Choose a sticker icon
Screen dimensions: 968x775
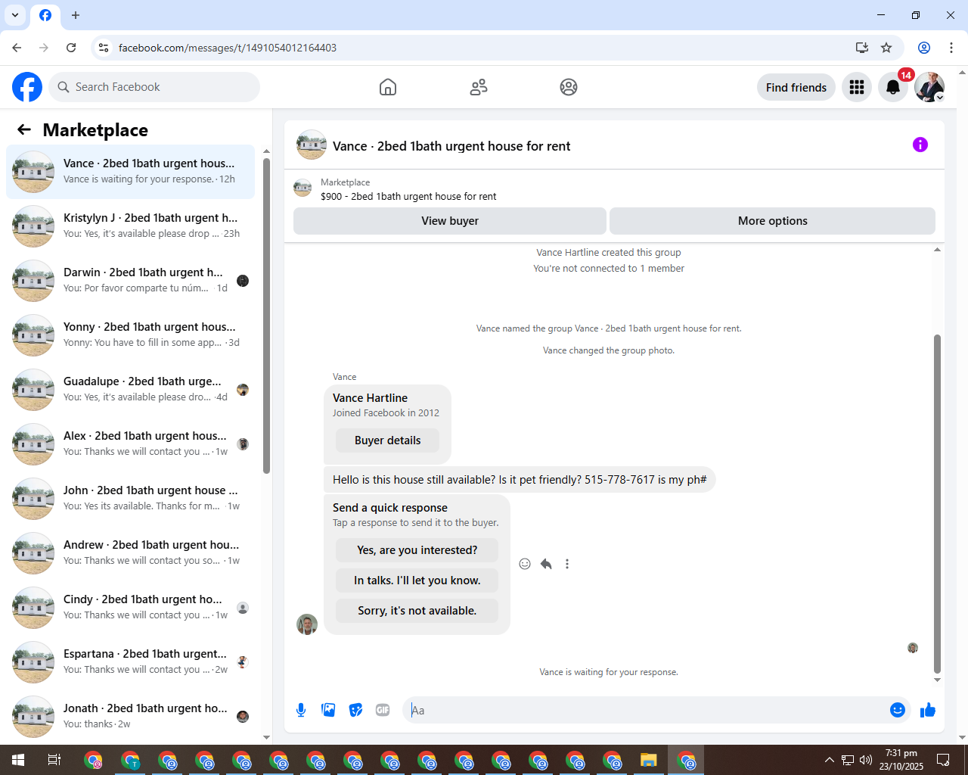click(x=355, y=710)
